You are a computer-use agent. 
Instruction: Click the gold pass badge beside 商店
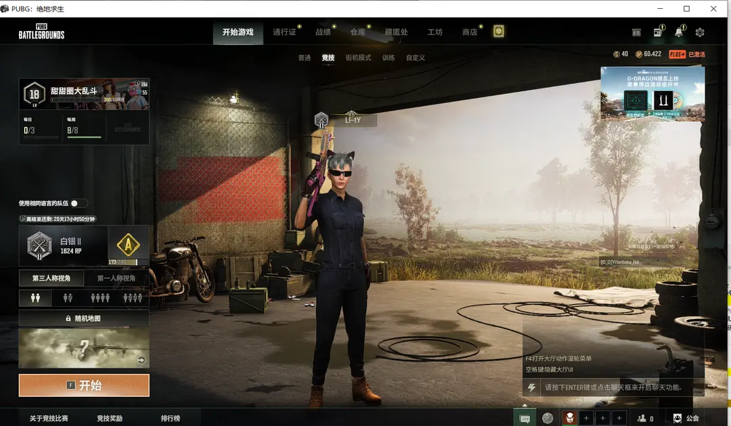pos(499,31)
